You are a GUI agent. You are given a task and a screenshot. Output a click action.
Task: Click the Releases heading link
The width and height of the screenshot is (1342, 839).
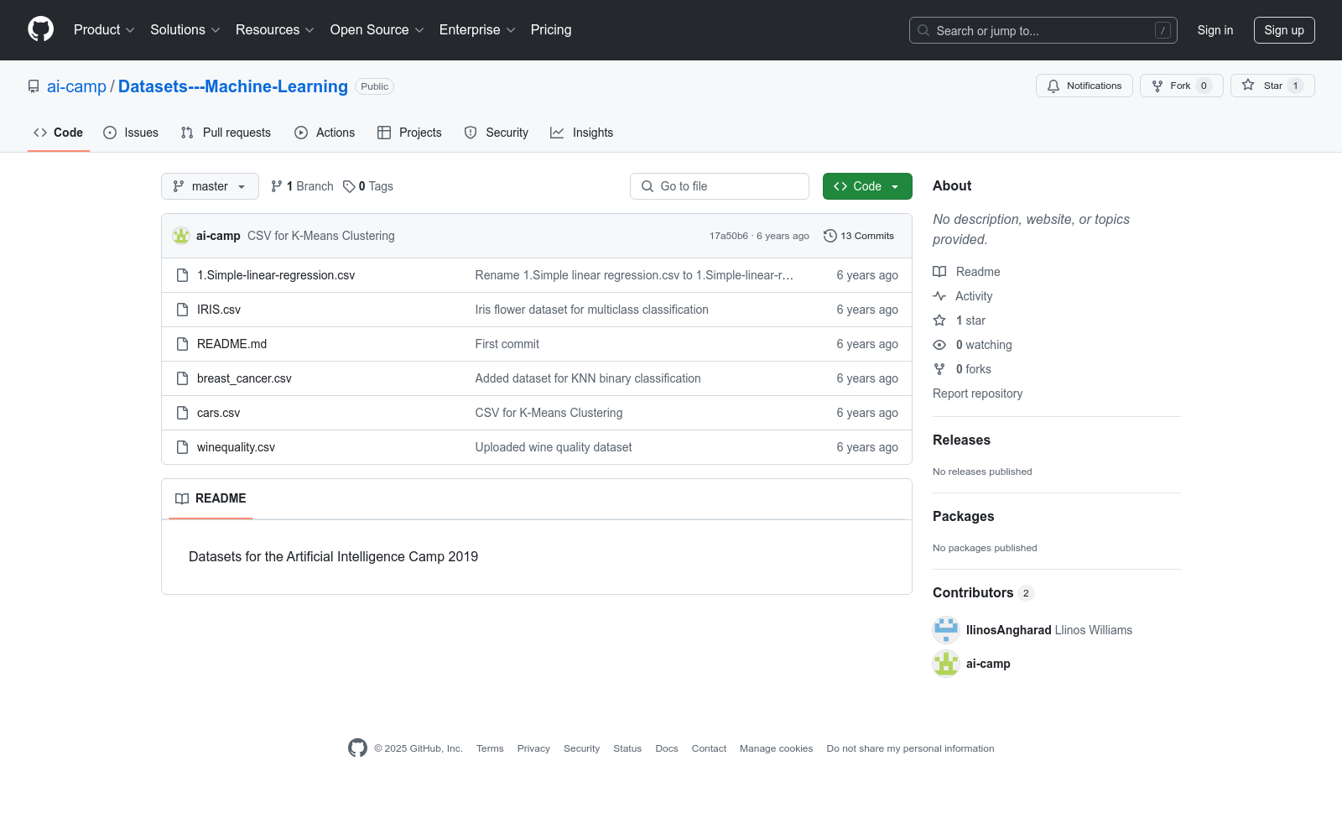[x=961, y=440]
